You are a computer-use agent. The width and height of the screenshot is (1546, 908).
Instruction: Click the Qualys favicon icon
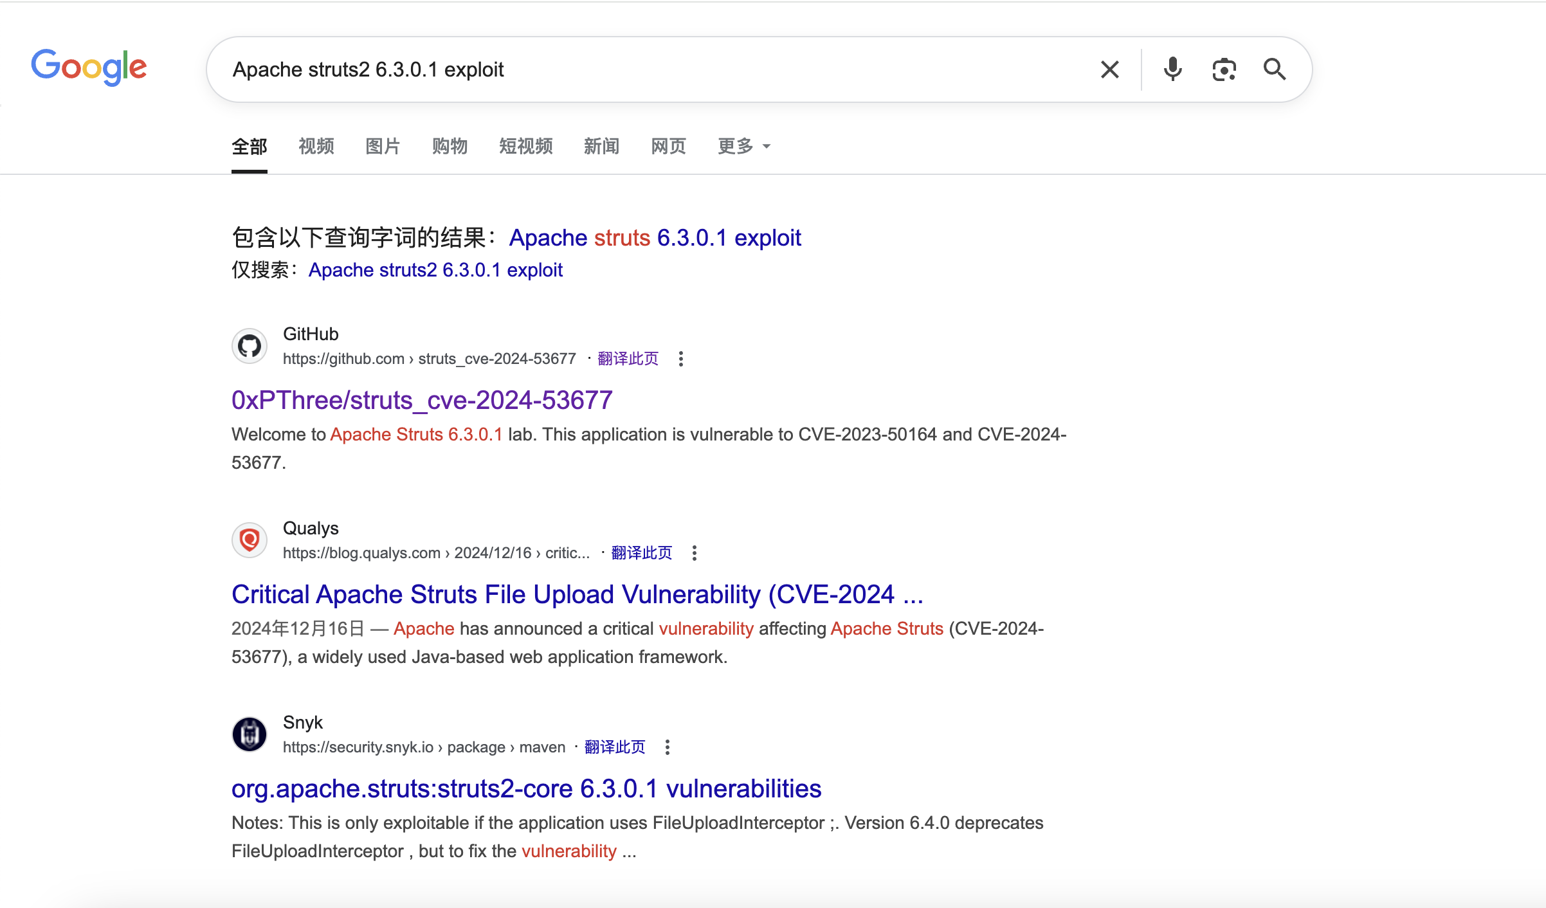coord(250,540)
